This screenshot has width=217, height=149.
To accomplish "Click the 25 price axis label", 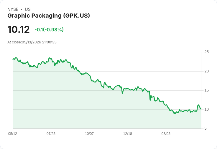I will (x=207, y=52).
